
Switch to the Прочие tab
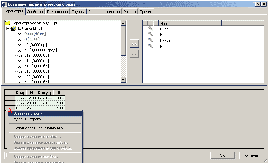(146, 12)
